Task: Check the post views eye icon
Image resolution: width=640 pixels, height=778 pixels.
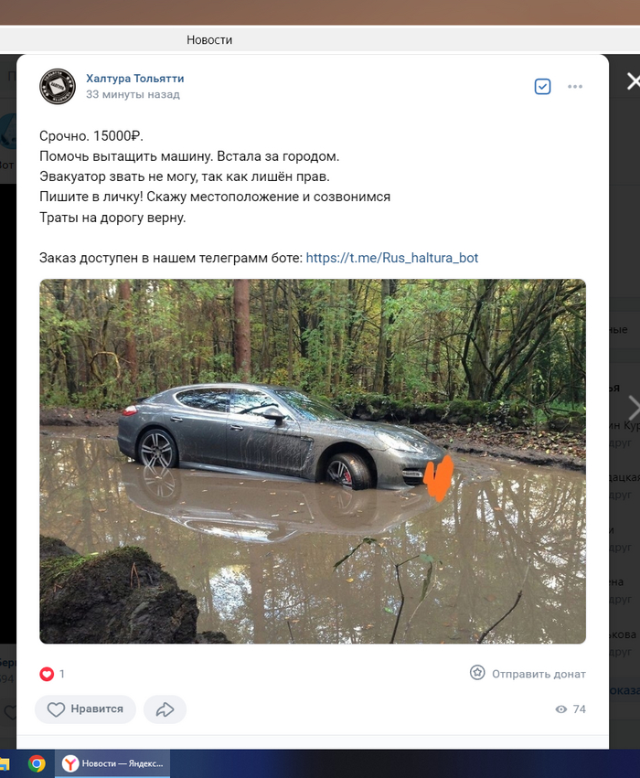Action: point(561,709)
